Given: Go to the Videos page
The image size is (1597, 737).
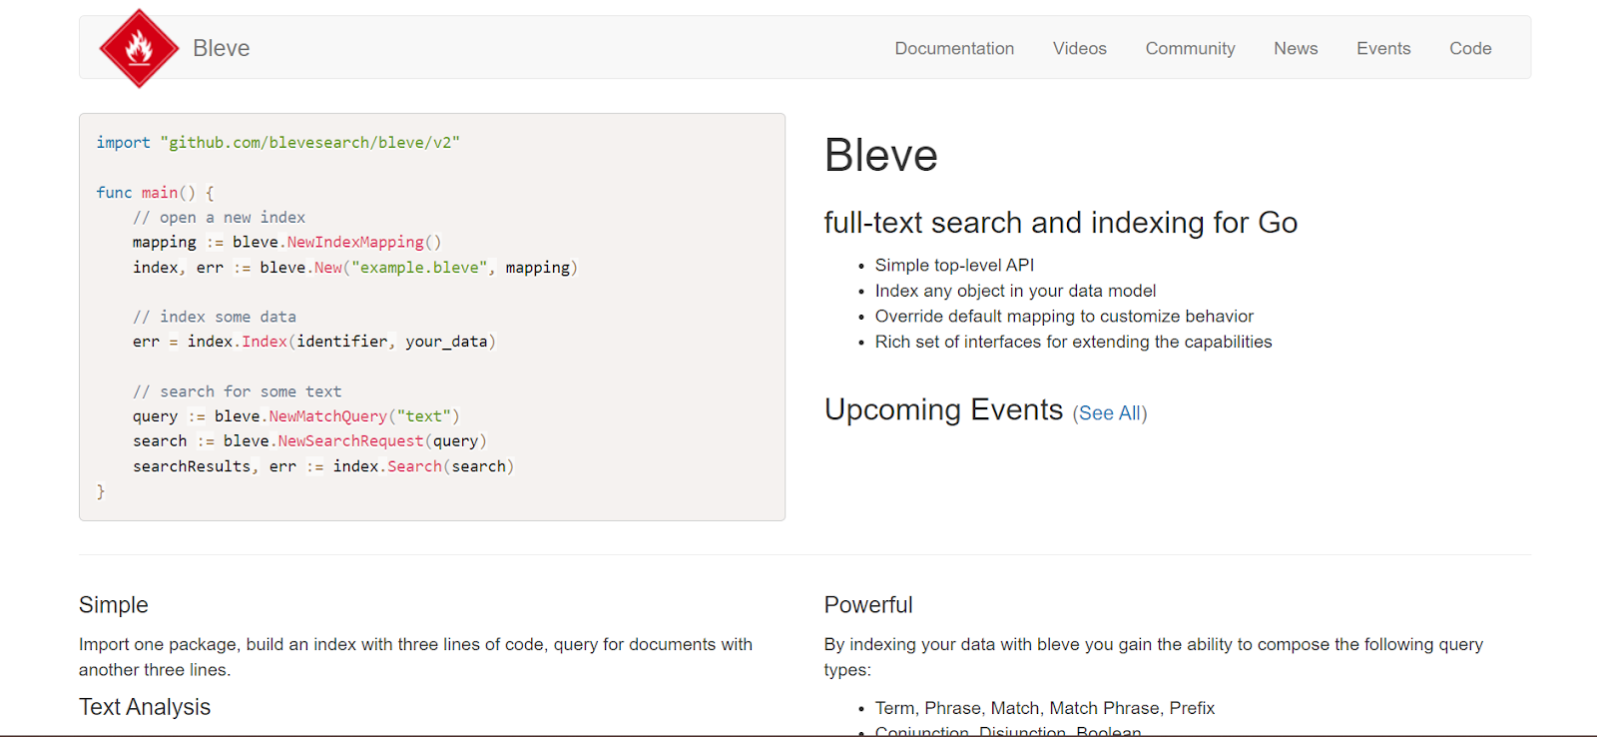Looking at the screenshot, I should [1080, 48].
